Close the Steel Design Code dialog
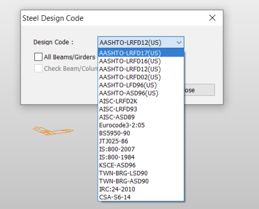Screen dimensions: 259x209 [212, 18]
